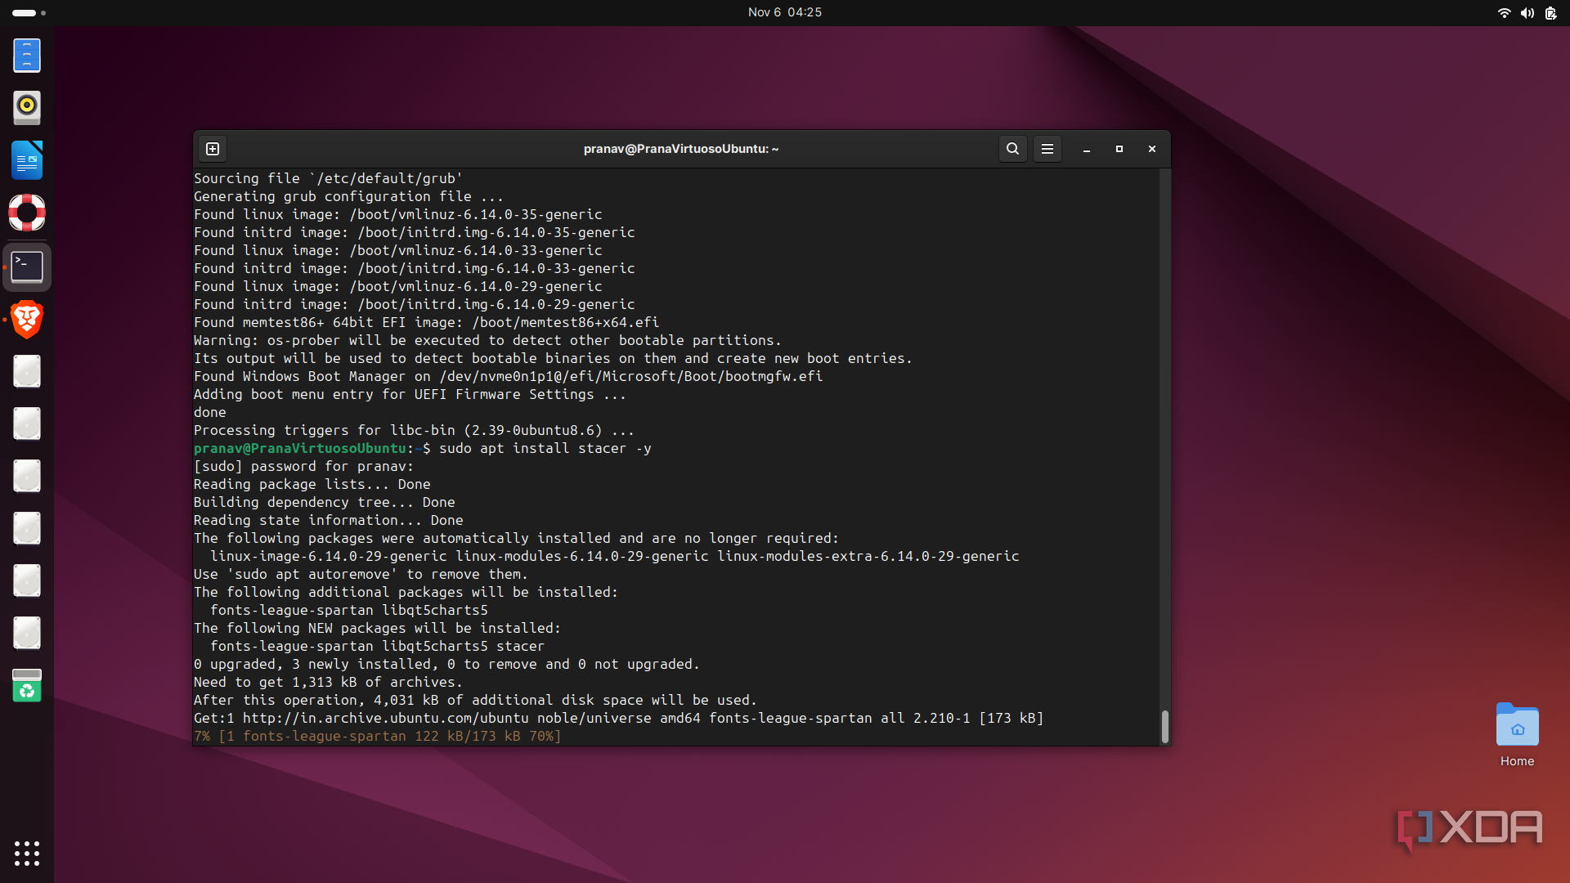Viewport: 1570px width, 883px height.
Task: Open the battery indicator in top bar
Action: tap(1550, 12)
